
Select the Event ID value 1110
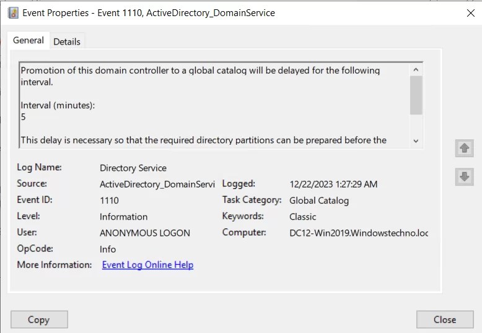click(x=109, y=201)
